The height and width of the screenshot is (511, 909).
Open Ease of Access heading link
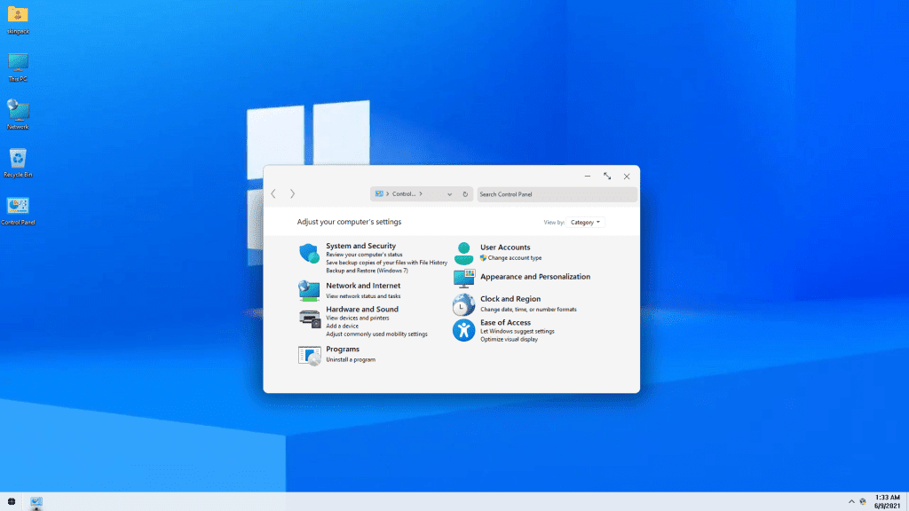pyautogui.click(x=505, y=323)
